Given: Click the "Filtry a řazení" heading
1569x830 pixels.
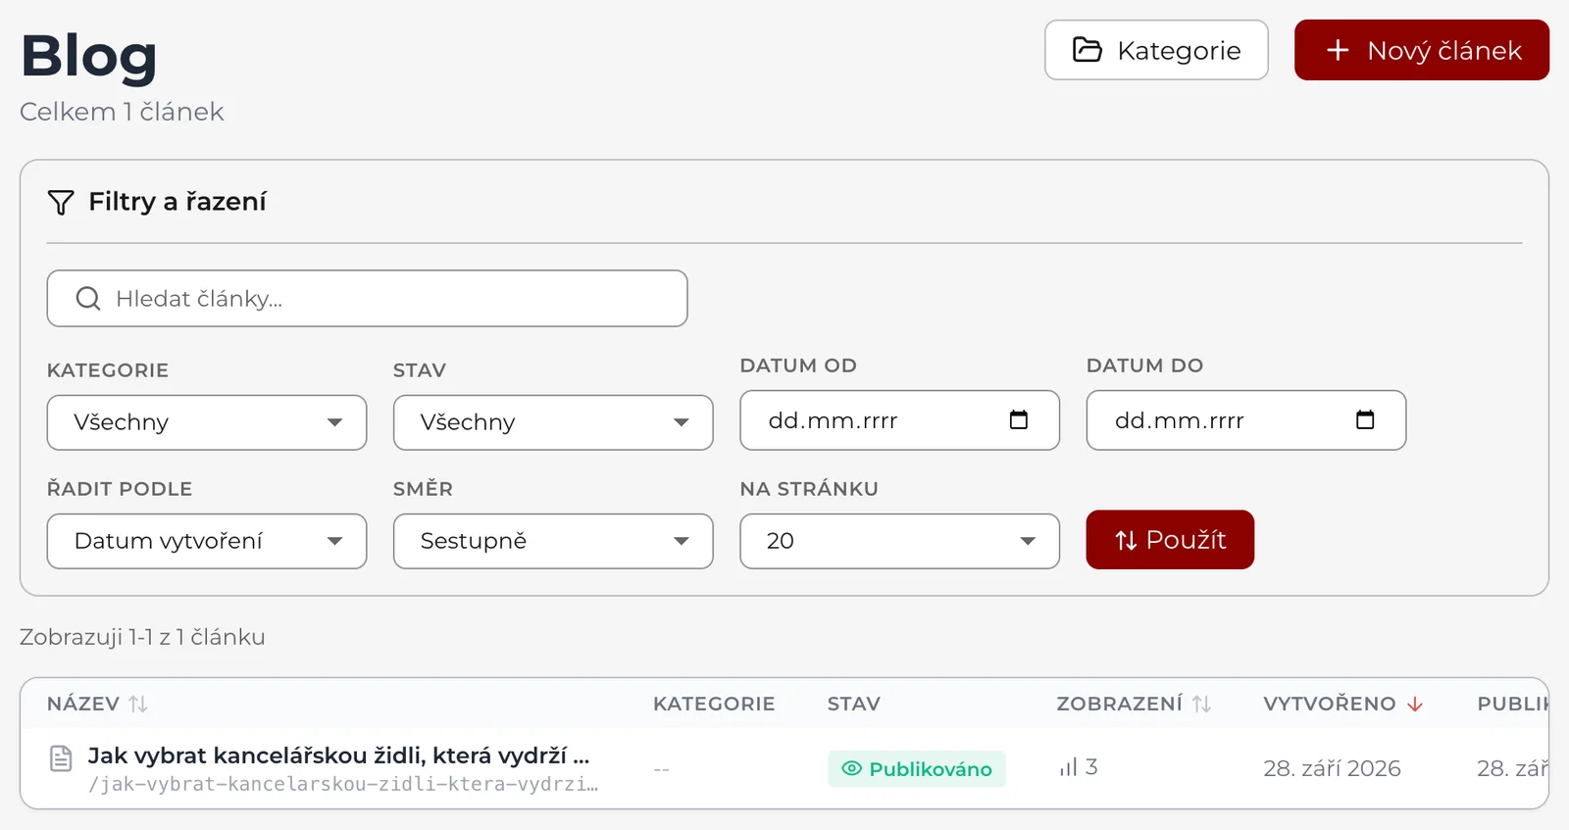Looking at the screenshot, I should tap(177, 202).
